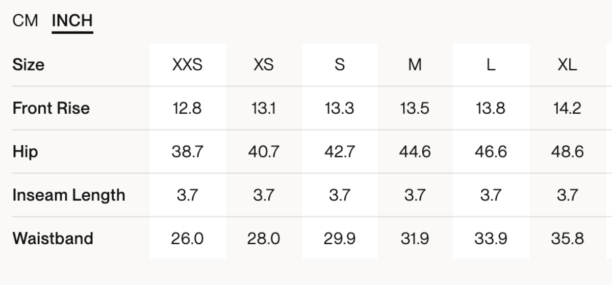
Task: Click the XS size column header
Action: point(263,65)
